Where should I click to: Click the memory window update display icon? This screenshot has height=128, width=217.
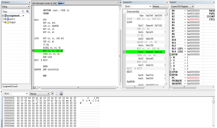click(x=57, y=93)
